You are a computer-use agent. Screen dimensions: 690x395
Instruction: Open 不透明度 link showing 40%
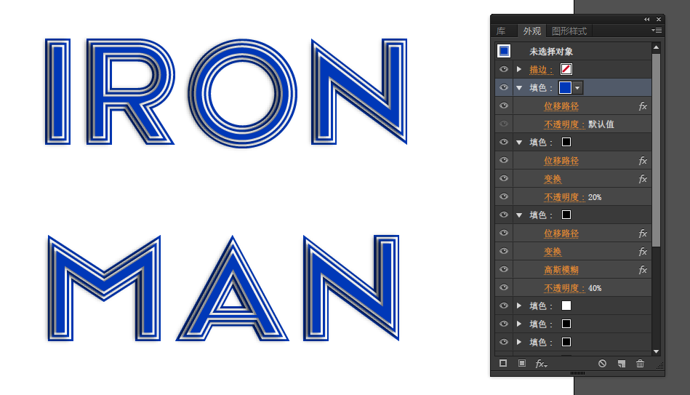pos(565,287)
